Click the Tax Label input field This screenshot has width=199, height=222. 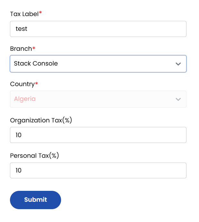pyautogui.click(x=98, y=29)
